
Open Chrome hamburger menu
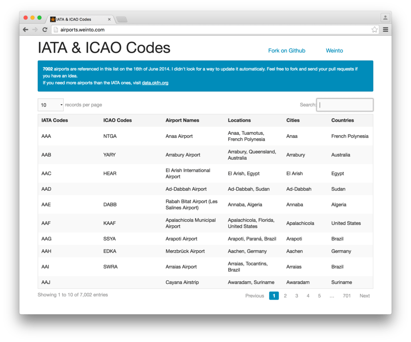point(385,30)
